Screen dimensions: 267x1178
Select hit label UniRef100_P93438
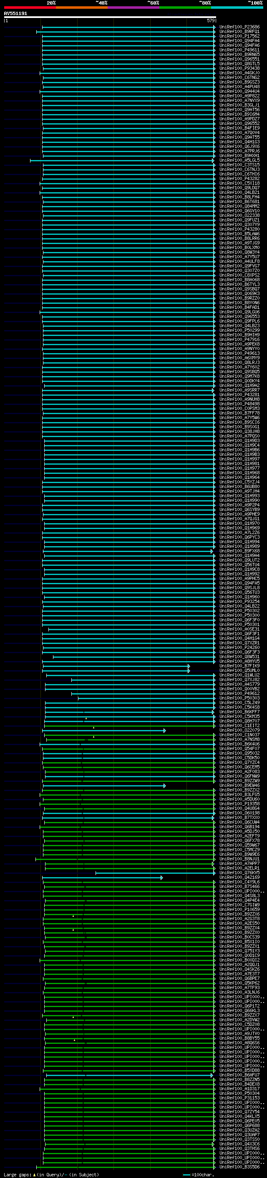[239, 68]
